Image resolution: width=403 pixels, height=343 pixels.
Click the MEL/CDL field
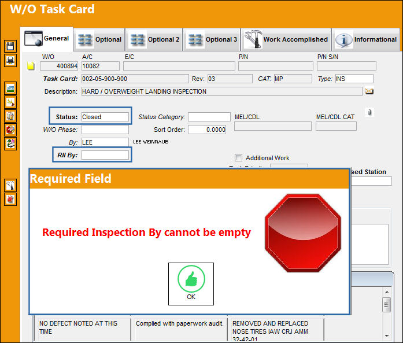point(273,126)
